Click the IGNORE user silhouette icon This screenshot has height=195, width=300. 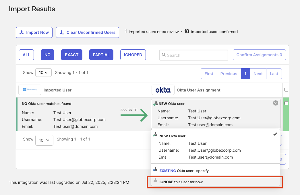point(155,180)
